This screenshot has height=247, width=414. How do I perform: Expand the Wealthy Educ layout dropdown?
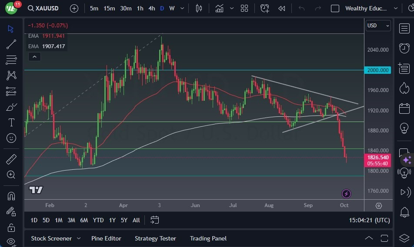pos(395,8)
